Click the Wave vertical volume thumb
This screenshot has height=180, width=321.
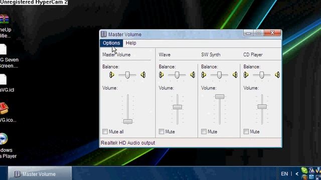pyautogui.click(x=177, y=107)
